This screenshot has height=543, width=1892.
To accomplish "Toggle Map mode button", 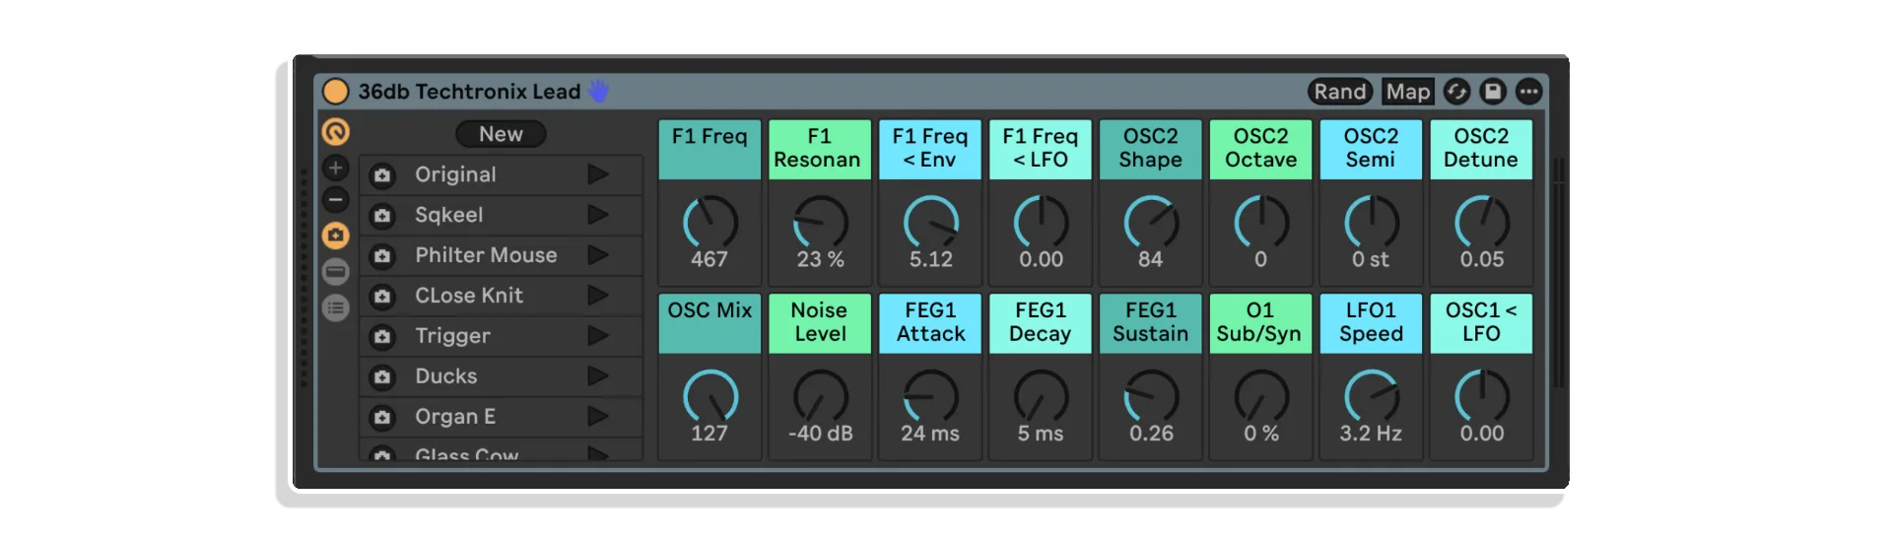I will pos(1407,92).
